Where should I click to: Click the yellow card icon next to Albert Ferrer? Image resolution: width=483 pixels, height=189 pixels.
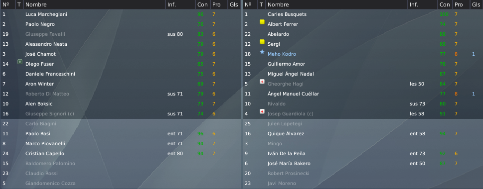(262, 22)
